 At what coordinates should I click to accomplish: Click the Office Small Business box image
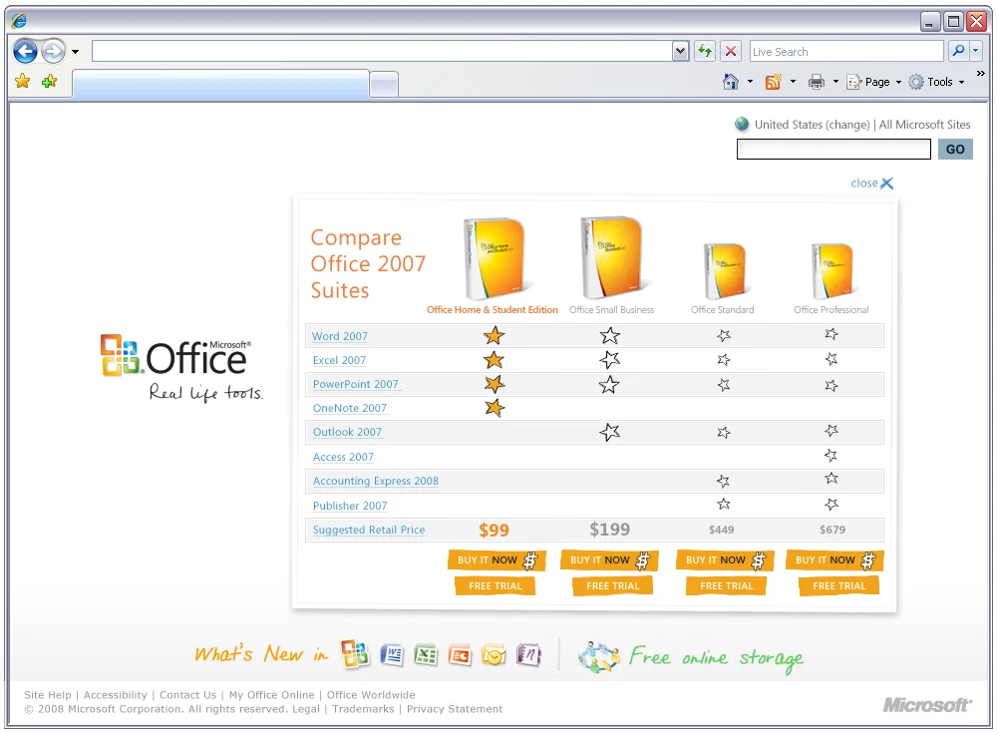(612, 257)
